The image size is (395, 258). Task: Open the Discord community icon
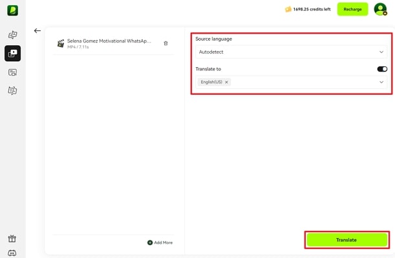tap(12, 253)
